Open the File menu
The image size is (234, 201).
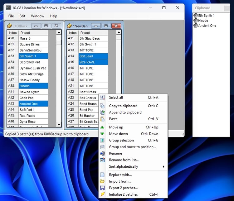[11, 16]
